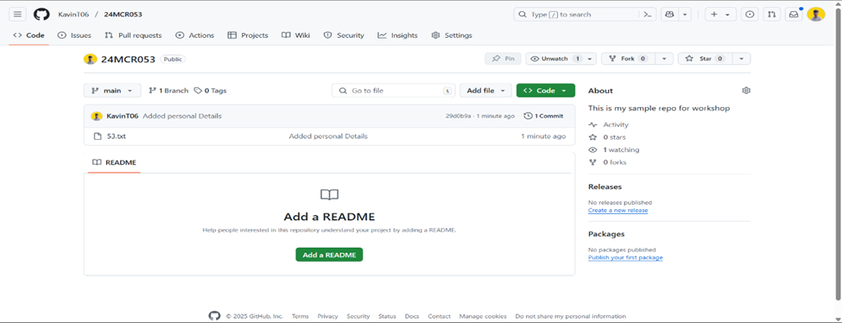Click the GitHub Octocat logo in header

pyautogui.click(x=41, y=15)
